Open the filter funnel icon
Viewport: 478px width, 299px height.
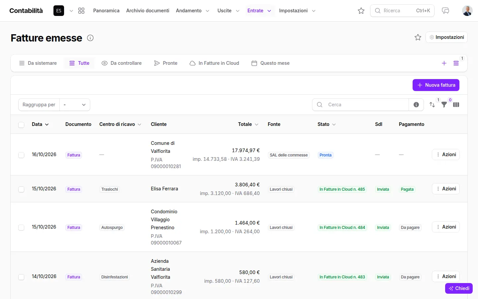pyautogui.click(x=444, y=105)
